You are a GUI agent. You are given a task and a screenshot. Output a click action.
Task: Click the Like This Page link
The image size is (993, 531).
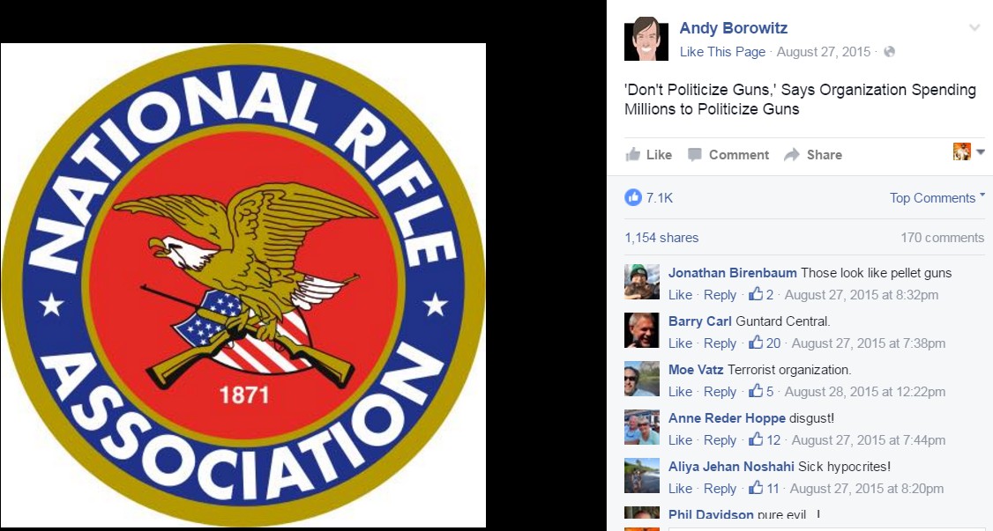722,52
